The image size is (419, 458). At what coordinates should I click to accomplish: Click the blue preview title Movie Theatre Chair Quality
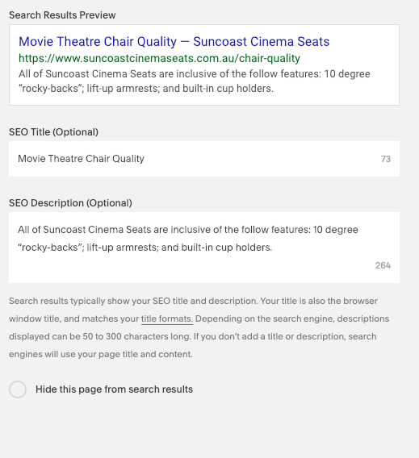coord(174,41)
